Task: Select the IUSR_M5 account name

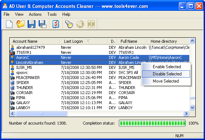Action: [24, 68]
